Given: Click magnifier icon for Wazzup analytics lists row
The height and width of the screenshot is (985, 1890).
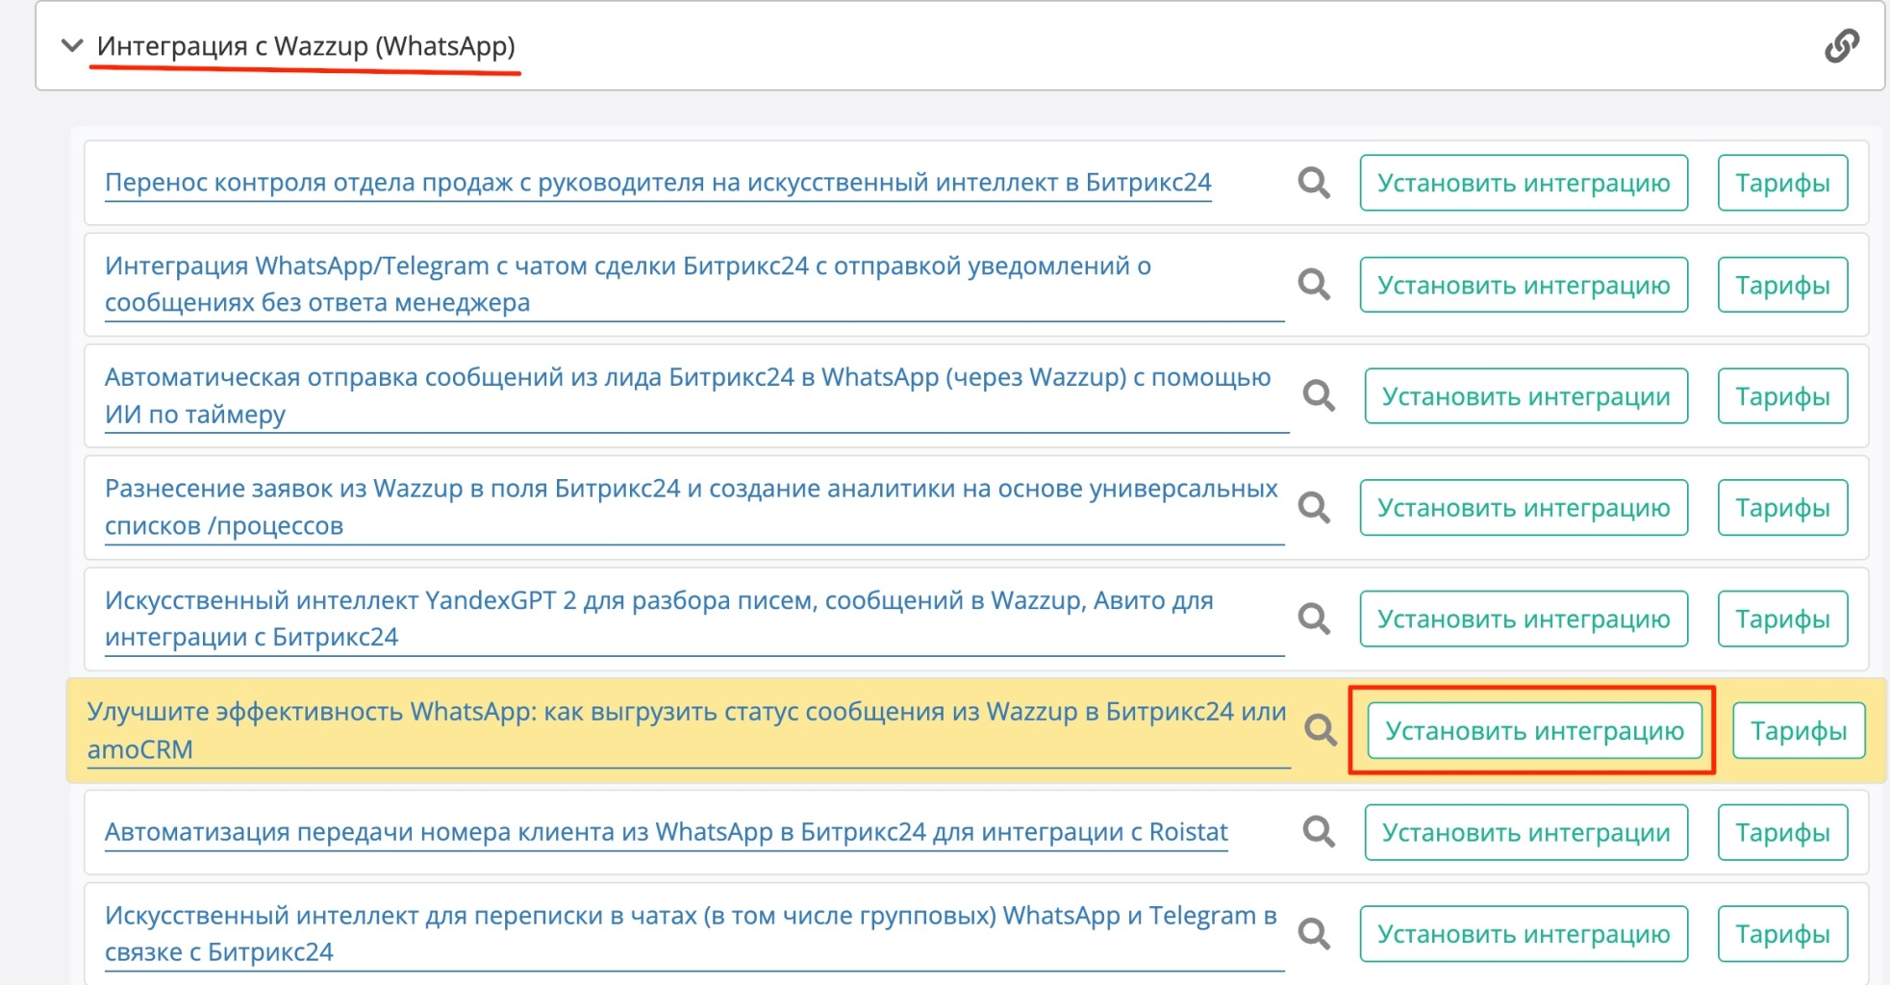Looking at the screenshot, I should point(1314,507).
